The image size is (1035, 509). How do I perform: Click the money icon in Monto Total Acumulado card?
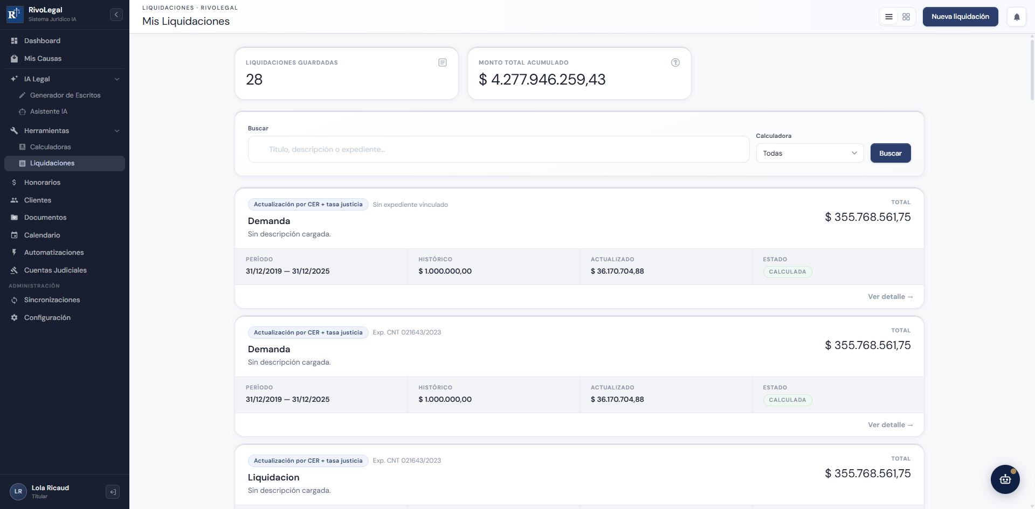click(x=675, y=62)
